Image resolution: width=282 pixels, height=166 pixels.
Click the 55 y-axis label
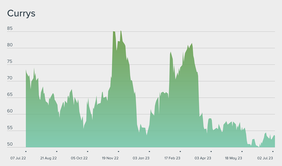[10, 128]
